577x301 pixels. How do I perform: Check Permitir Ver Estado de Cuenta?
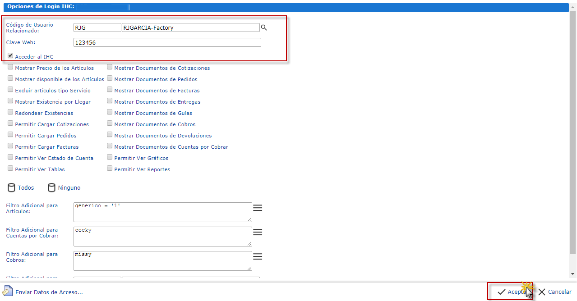click(x=10, y=157)
